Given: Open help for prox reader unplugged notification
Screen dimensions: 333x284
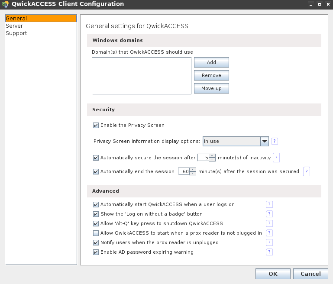Looking at the screenshot, I should pyautogui.click(x=269, y=242).
